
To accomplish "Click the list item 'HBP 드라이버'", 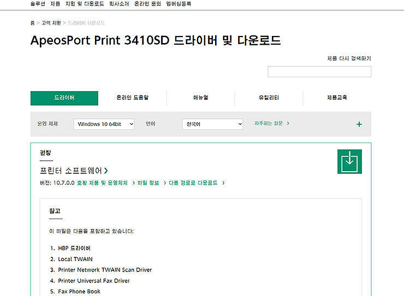I will [x=74, y=248].
